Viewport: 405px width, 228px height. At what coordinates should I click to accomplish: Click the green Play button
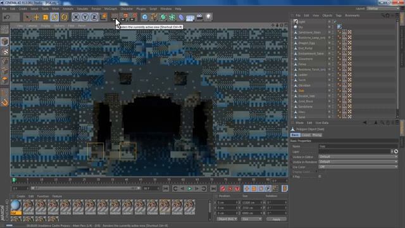(x=190, y=189)
